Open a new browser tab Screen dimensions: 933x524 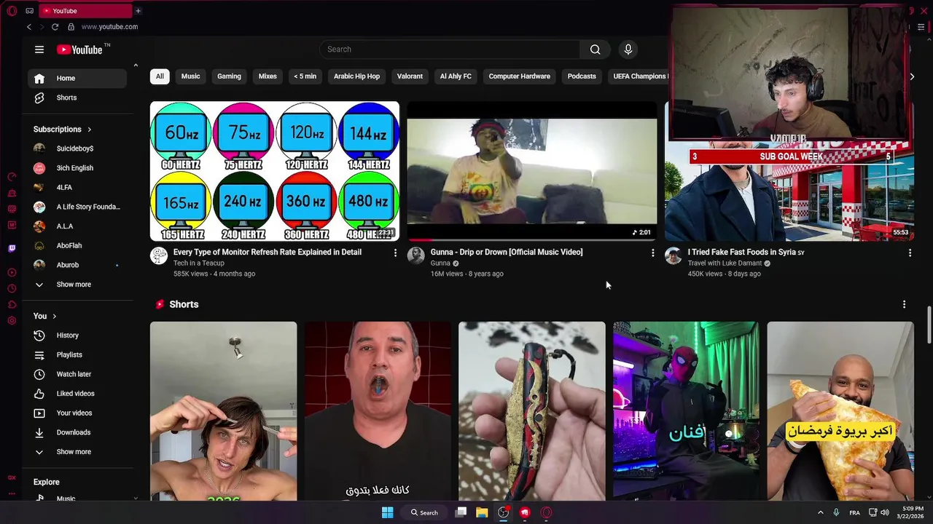pyautogui.click(x=138, y=11)
